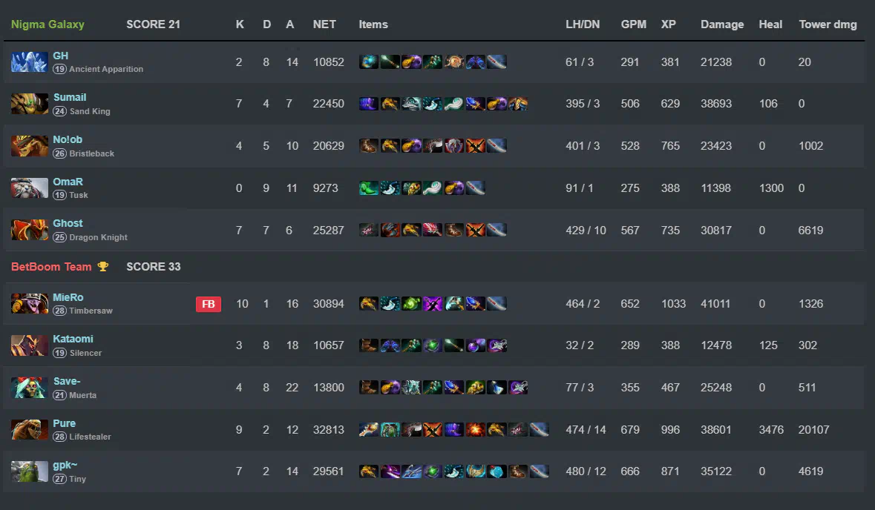This screenshot has height=510, width=875.
Task: Click the trophy icon next to BetBoom Team
Action: coord(102,266)
